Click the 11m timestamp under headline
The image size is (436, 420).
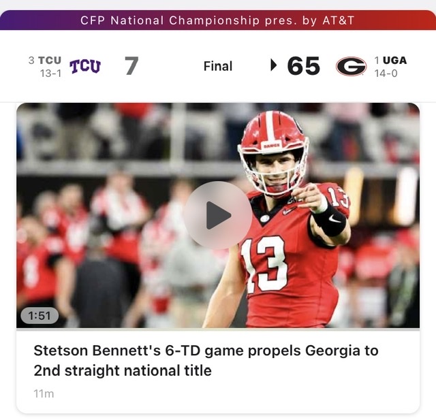(44, 393)
